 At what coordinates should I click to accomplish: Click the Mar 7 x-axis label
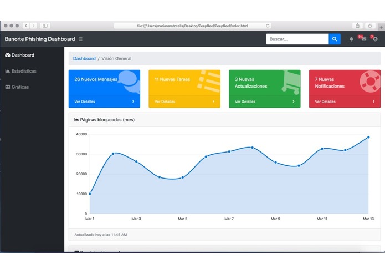click(x=229, y=219)
